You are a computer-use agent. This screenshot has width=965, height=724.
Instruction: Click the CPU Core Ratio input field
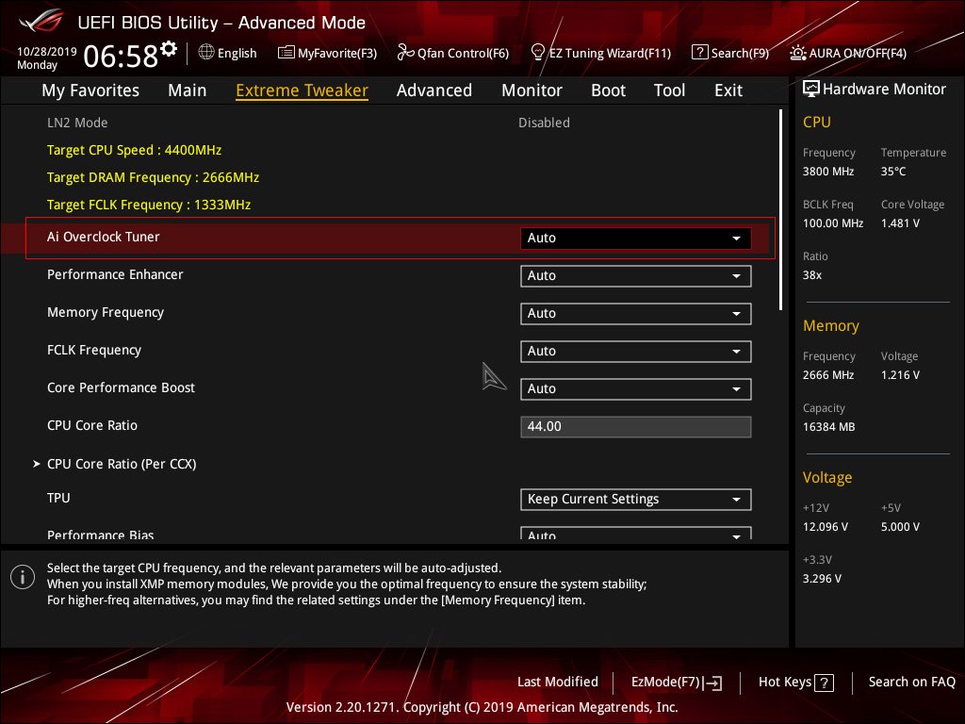635,427
